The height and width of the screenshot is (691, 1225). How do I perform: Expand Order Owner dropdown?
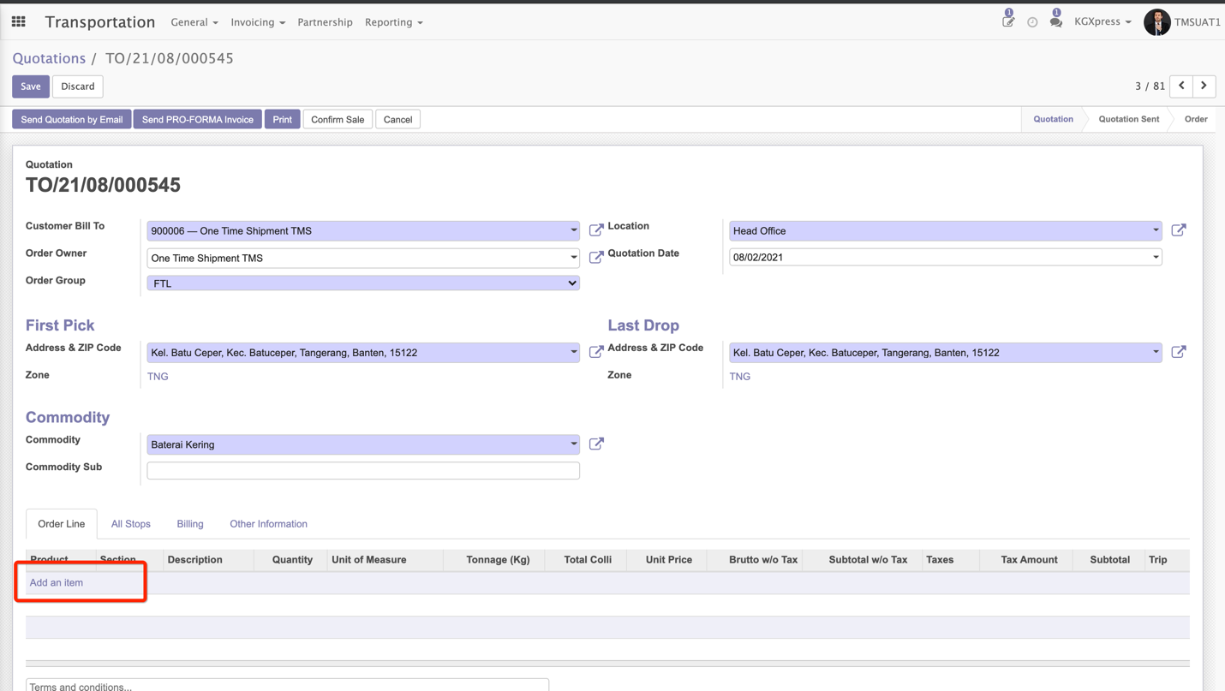click(573, 258)
